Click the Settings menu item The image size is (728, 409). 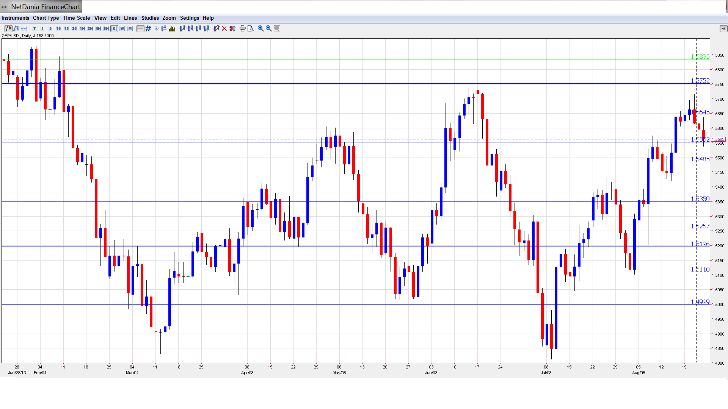(189, 18)
